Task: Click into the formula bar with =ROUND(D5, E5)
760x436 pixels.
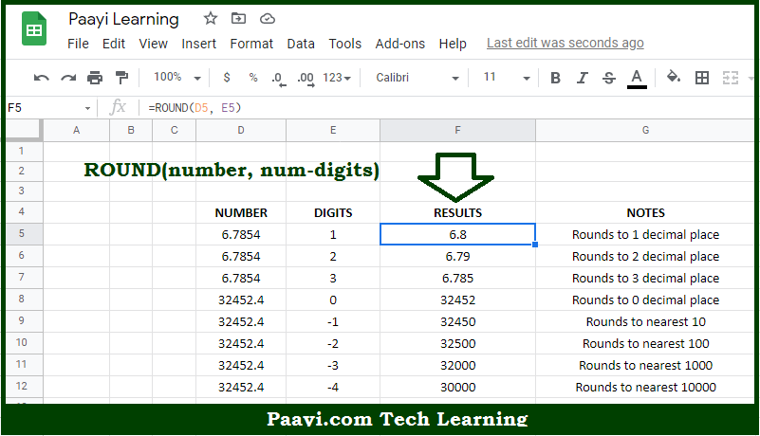Action: 449,107
